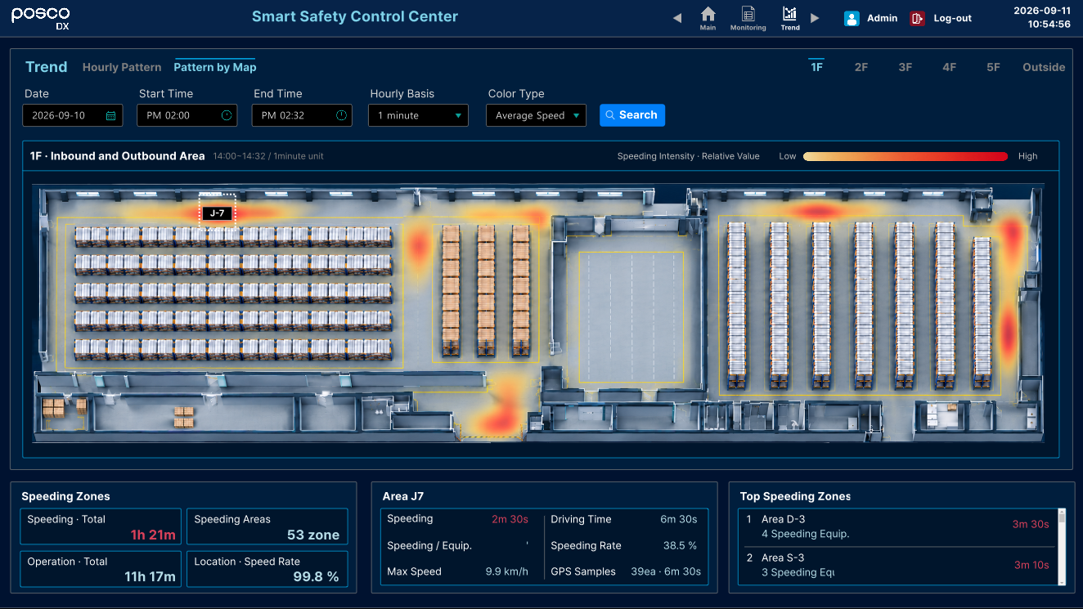Select the 3F floor tab

[905, 67]
